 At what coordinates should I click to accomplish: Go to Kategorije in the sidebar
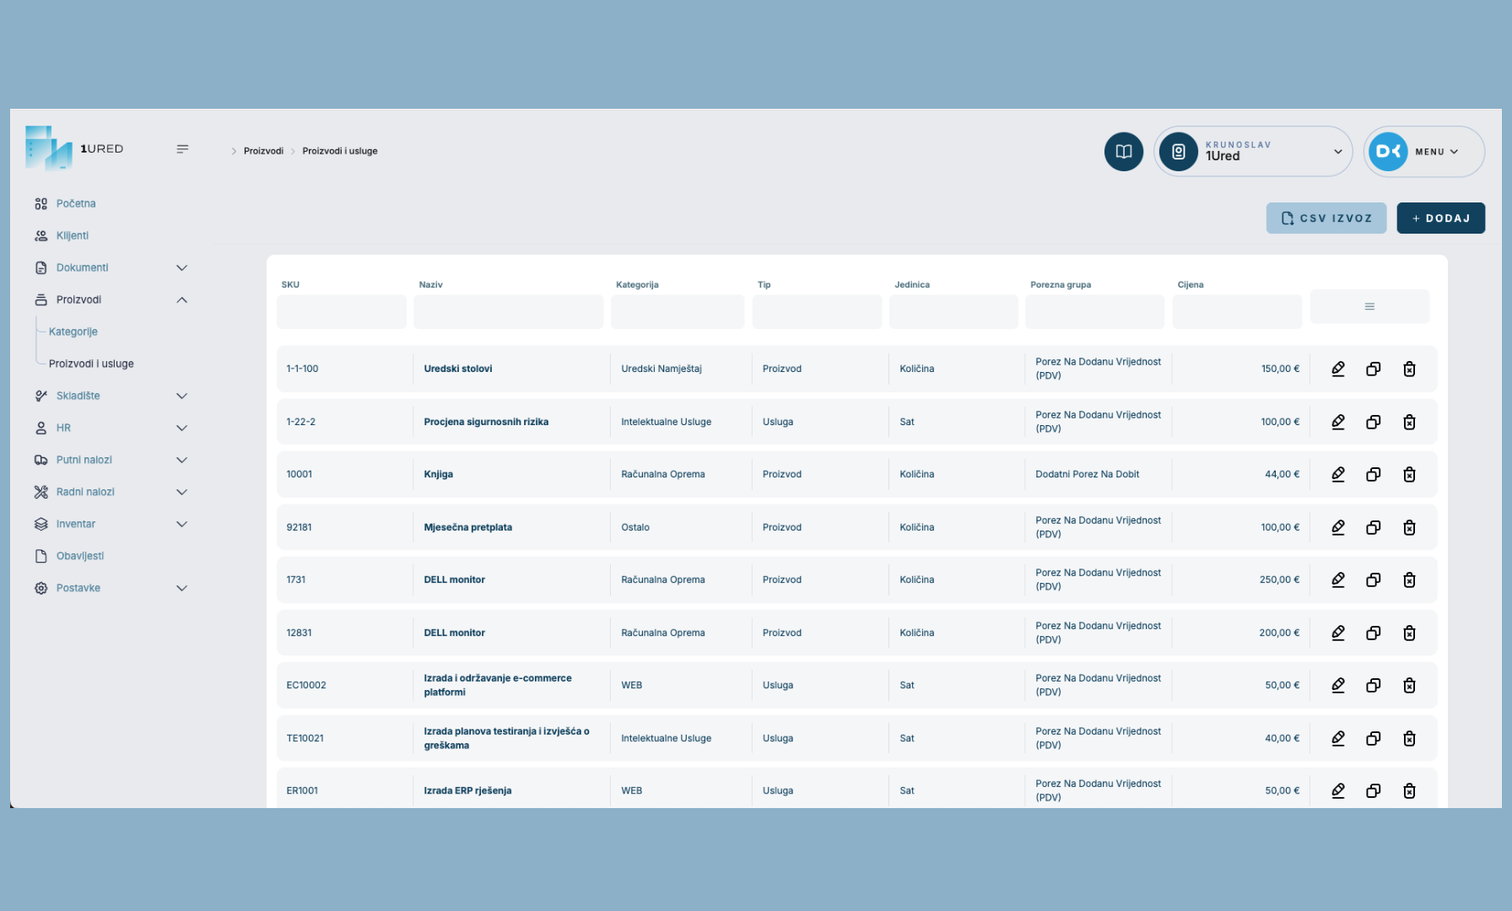click(73, 332)
